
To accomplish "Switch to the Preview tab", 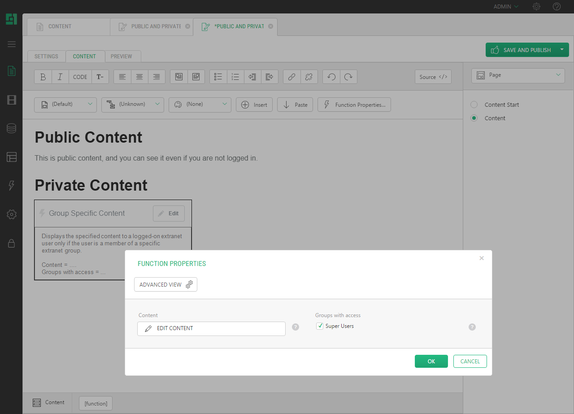I will [x=122, y=57].
